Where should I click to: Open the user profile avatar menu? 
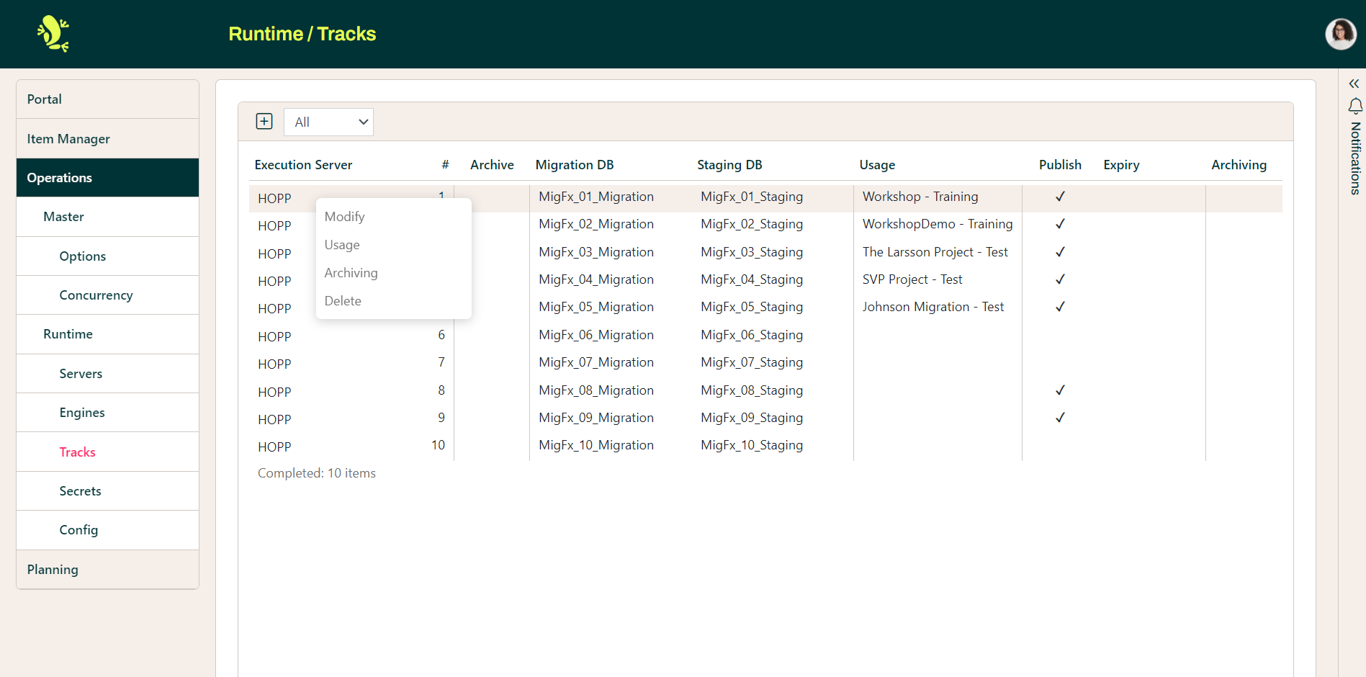coord(1340,33)
